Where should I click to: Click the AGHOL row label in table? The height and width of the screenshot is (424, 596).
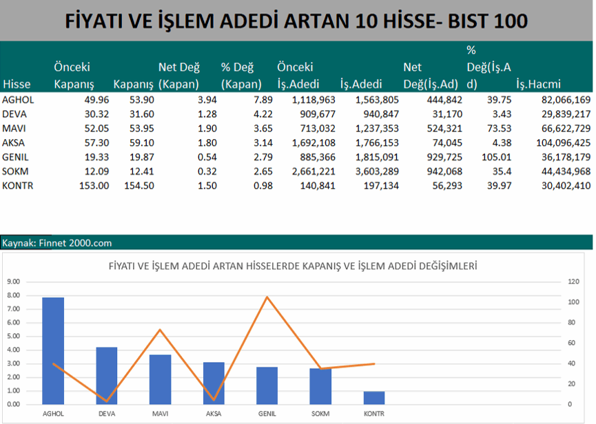(18, 100)
